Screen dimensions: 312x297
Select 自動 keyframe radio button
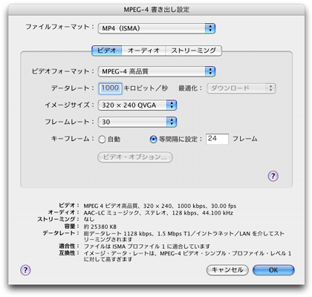pyautogui.click(x=102, y=140)
